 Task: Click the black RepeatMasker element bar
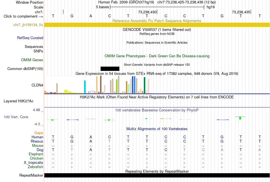(157, 175)
